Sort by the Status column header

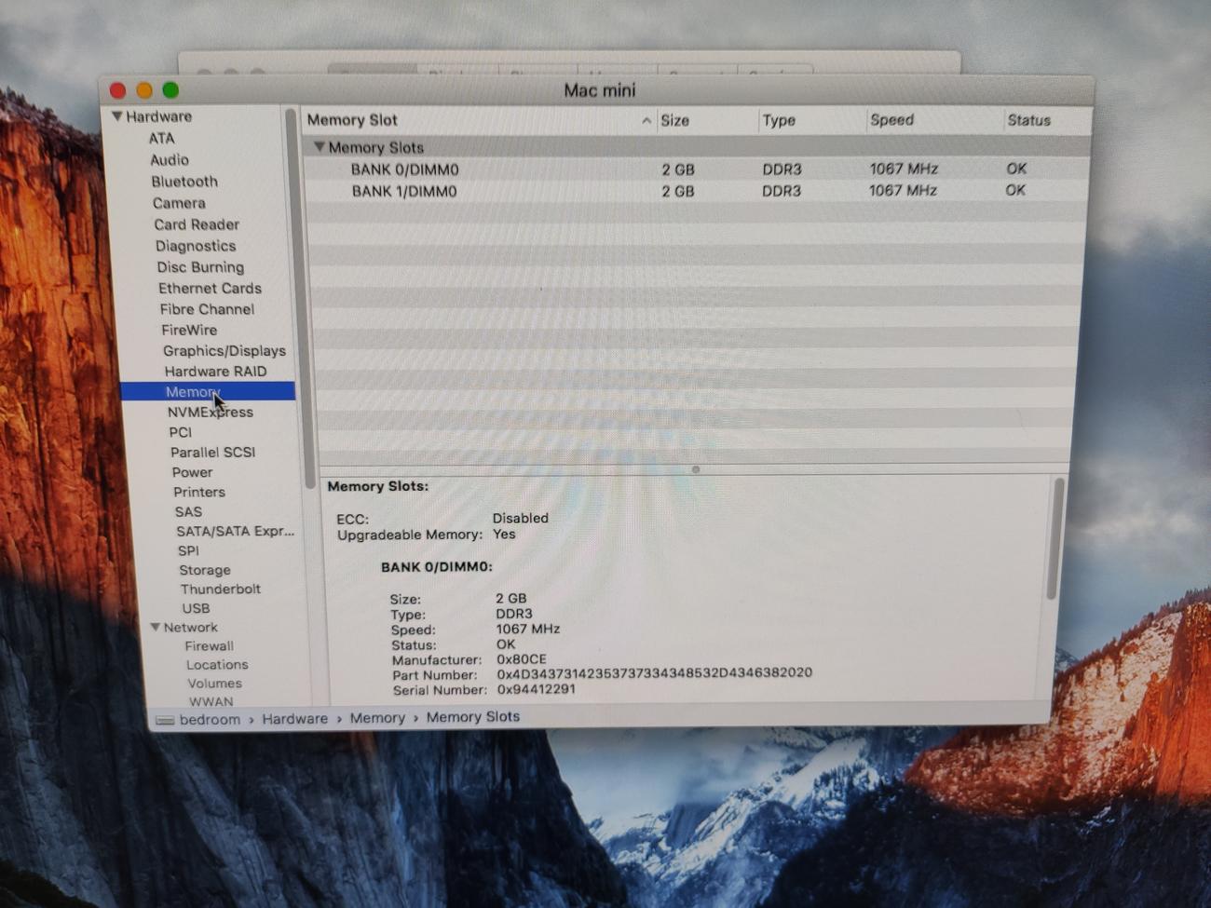[x=1028, y=120]
